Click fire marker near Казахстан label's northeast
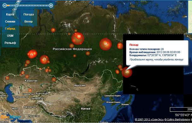 (54, 79)
